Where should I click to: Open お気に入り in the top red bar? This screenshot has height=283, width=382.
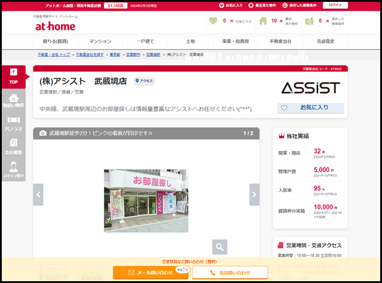click(x=231, y=5)
